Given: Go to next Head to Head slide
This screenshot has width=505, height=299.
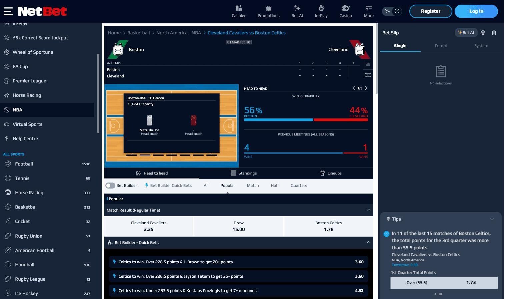Looking at the screenshot, I should click(x=366, y=88).
